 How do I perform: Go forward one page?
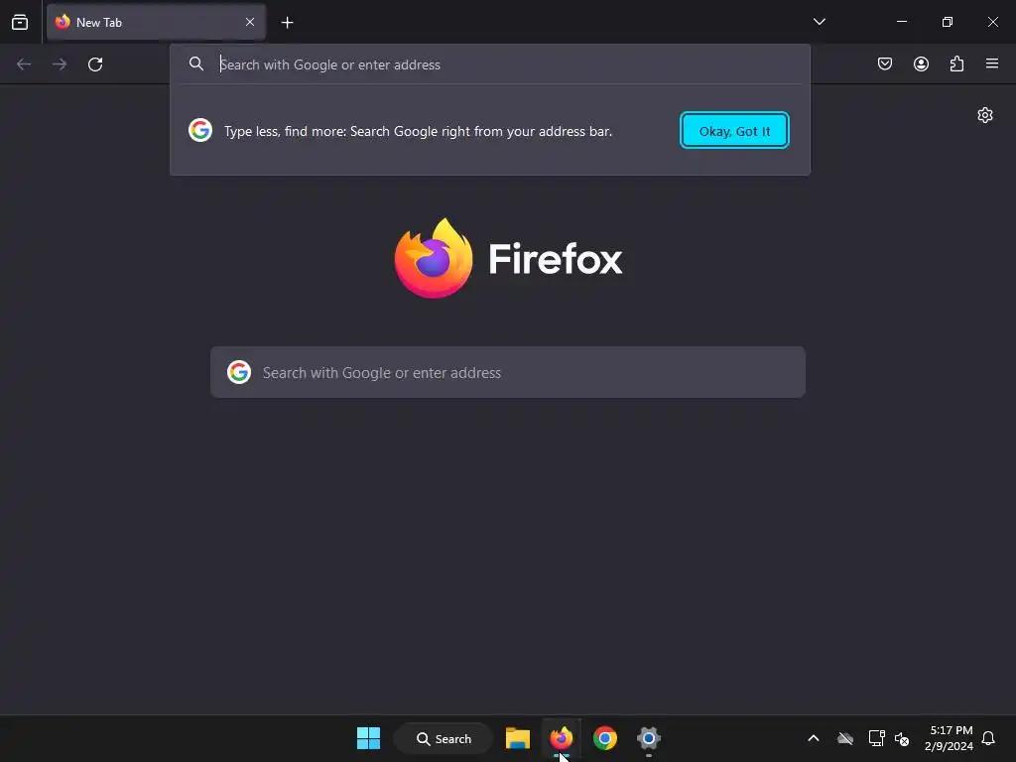(60, 64)
